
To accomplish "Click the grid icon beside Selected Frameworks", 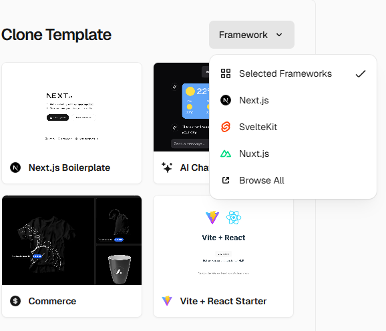I will click(x=226, y=73).
